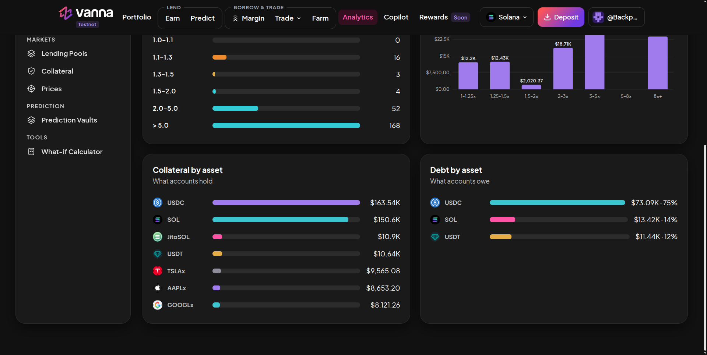This screenshot has width=707, height=355.
Task: Click the JitoSOL coin icon
Action: [x=158, y=237]
